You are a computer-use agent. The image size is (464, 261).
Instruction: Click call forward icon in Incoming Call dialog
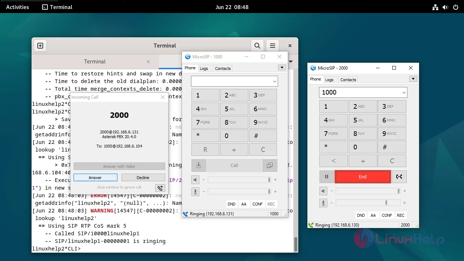(160, 188)
